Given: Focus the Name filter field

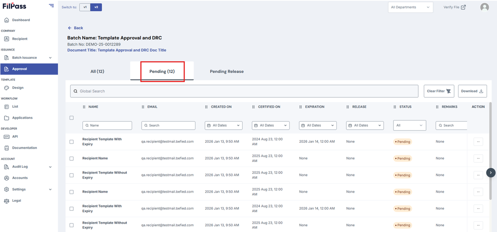Looking at the screenshot, I should click(x=107, y=125).
